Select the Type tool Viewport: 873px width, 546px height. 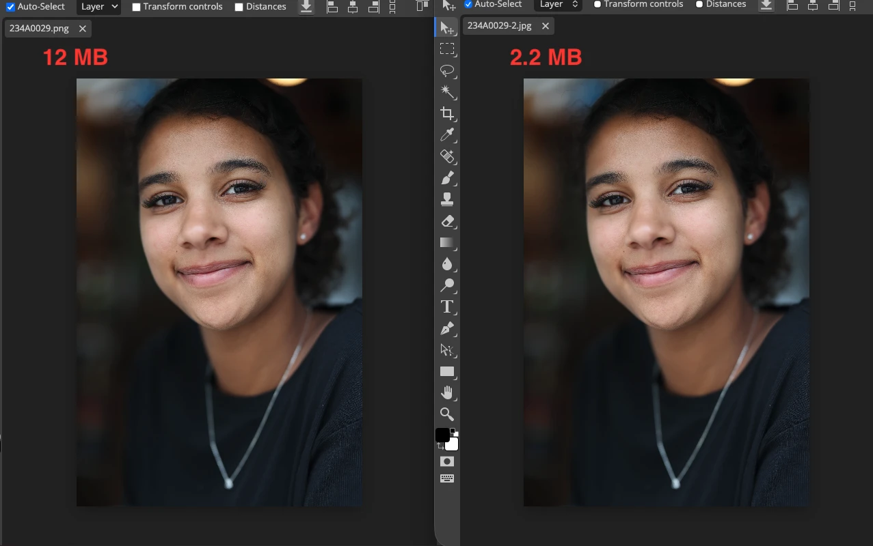[x=447, y=306]
